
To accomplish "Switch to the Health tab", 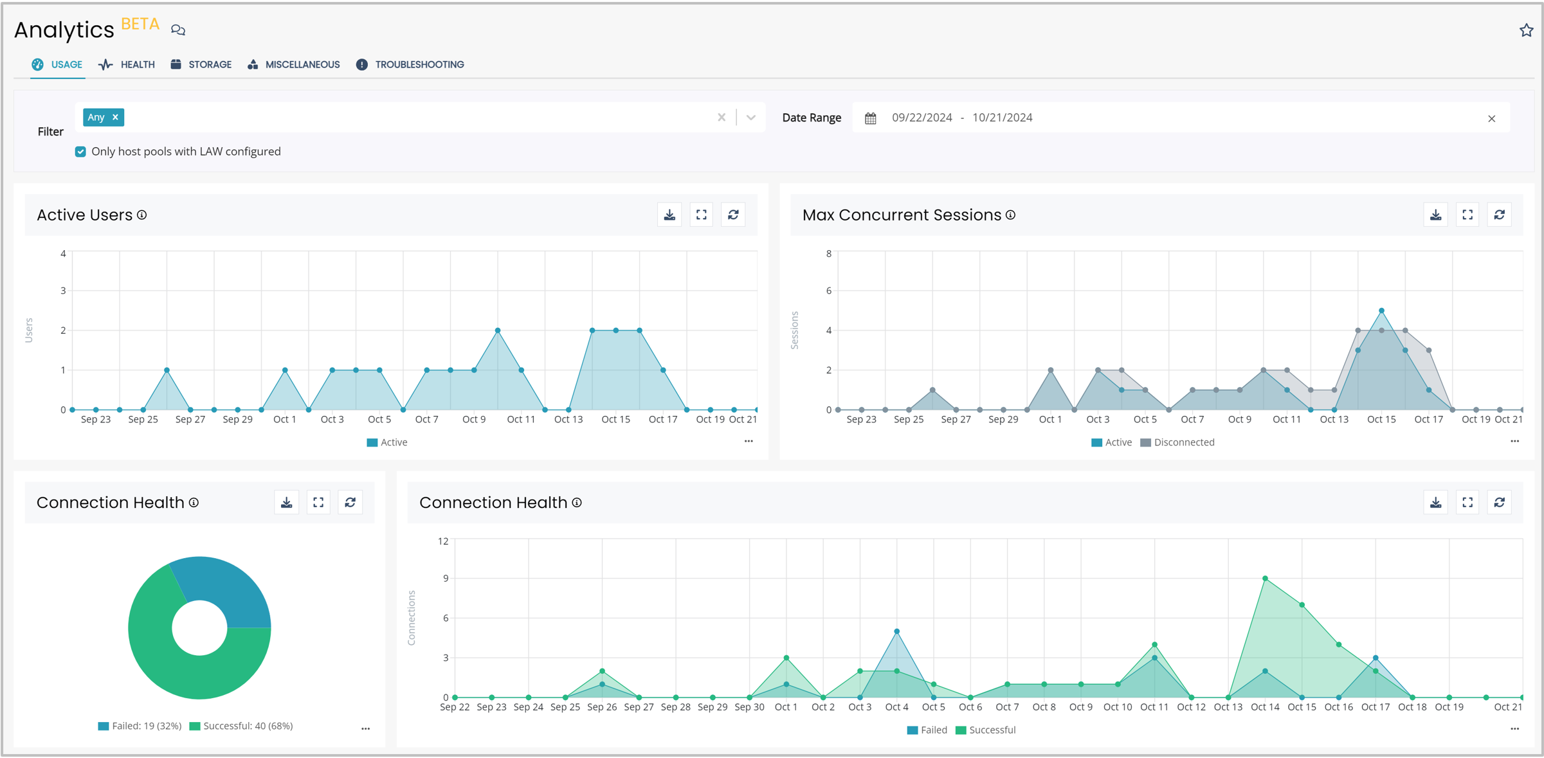I will coord(127,64).
